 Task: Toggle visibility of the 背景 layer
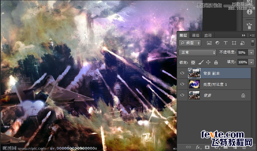182,95
